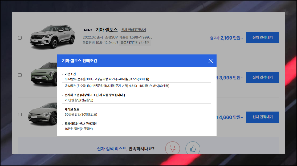The height and width of the screenshot is (166, 297).
Task: Open the gray-green car thumbnail in third row
Action: click(42, 114)
